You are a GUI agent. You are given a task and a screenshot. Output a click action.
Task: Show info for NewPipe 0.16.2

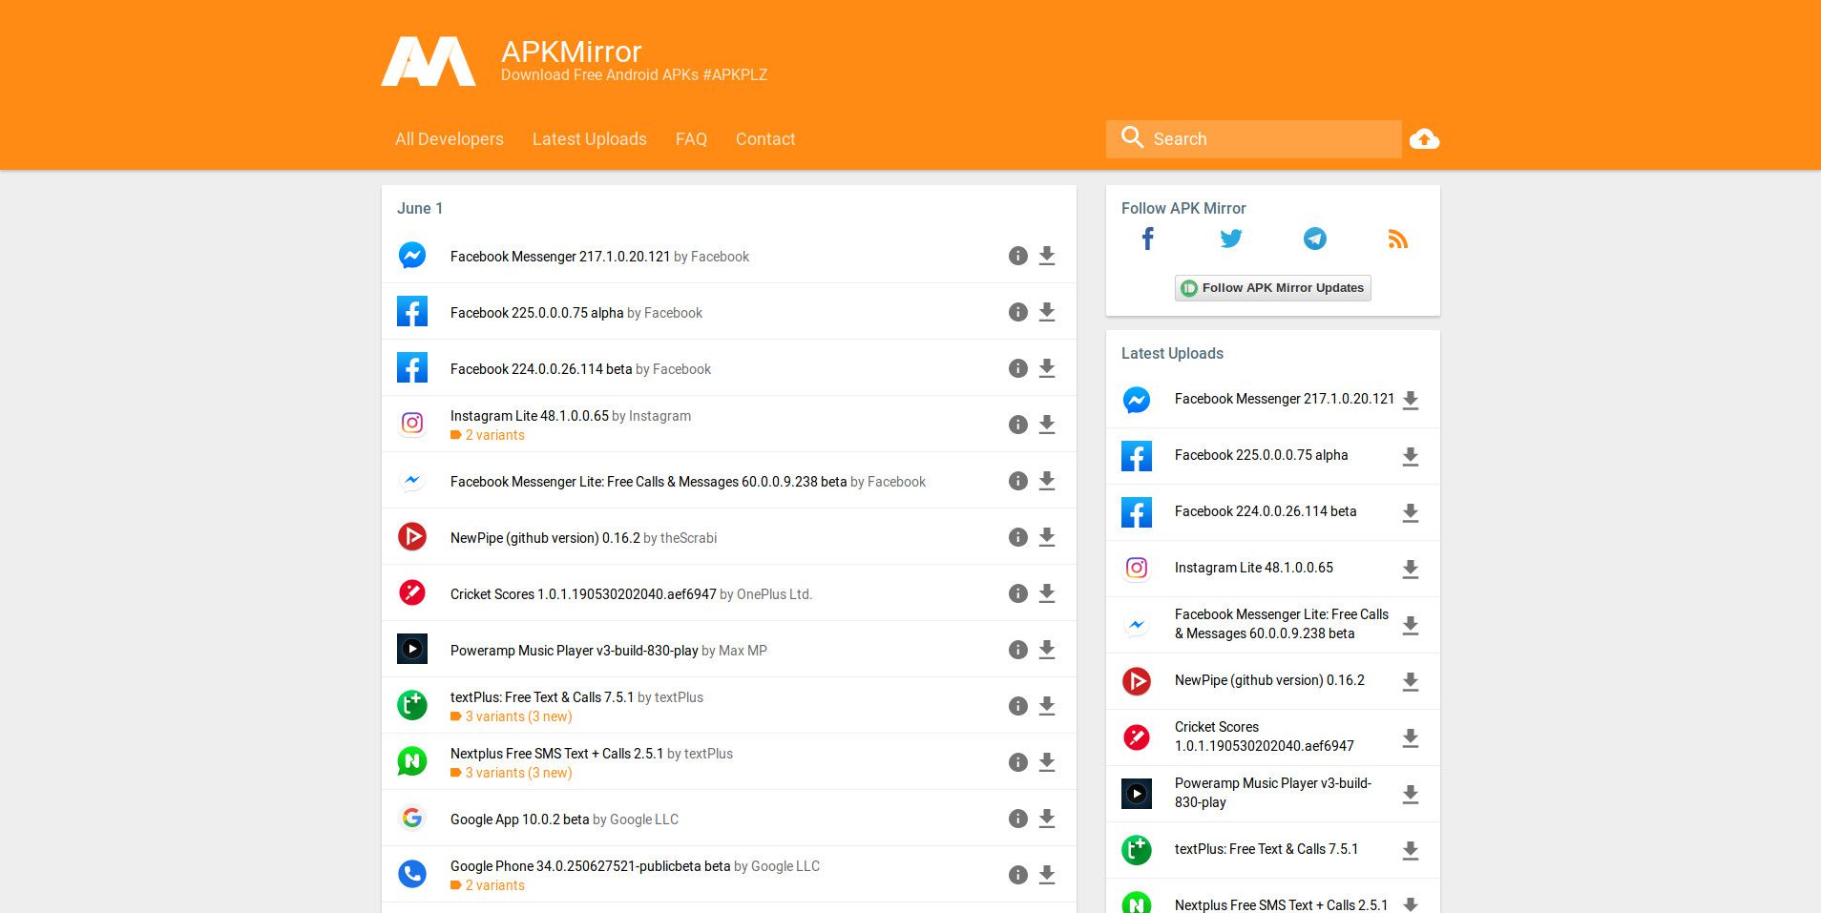pyautogui.click(x=1018, y=537)
